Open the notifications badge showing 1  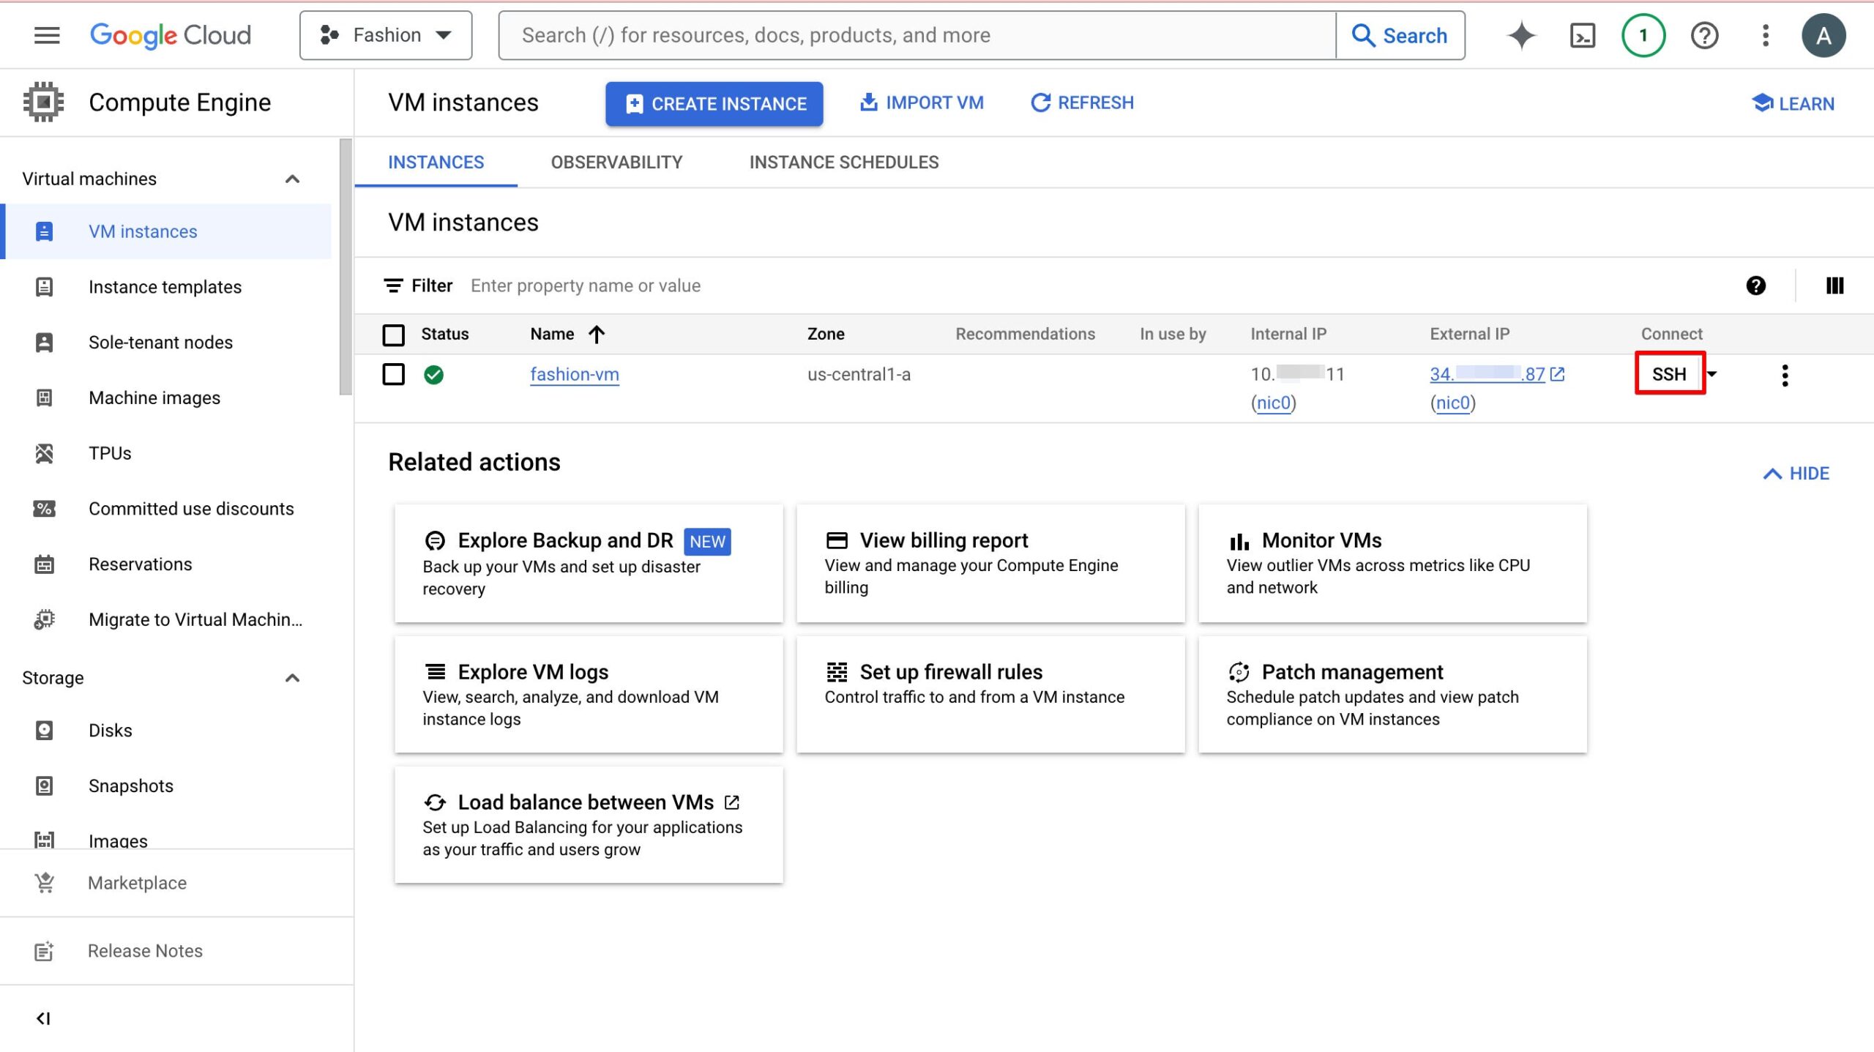pyautogui.click(x=1643, y=35)
